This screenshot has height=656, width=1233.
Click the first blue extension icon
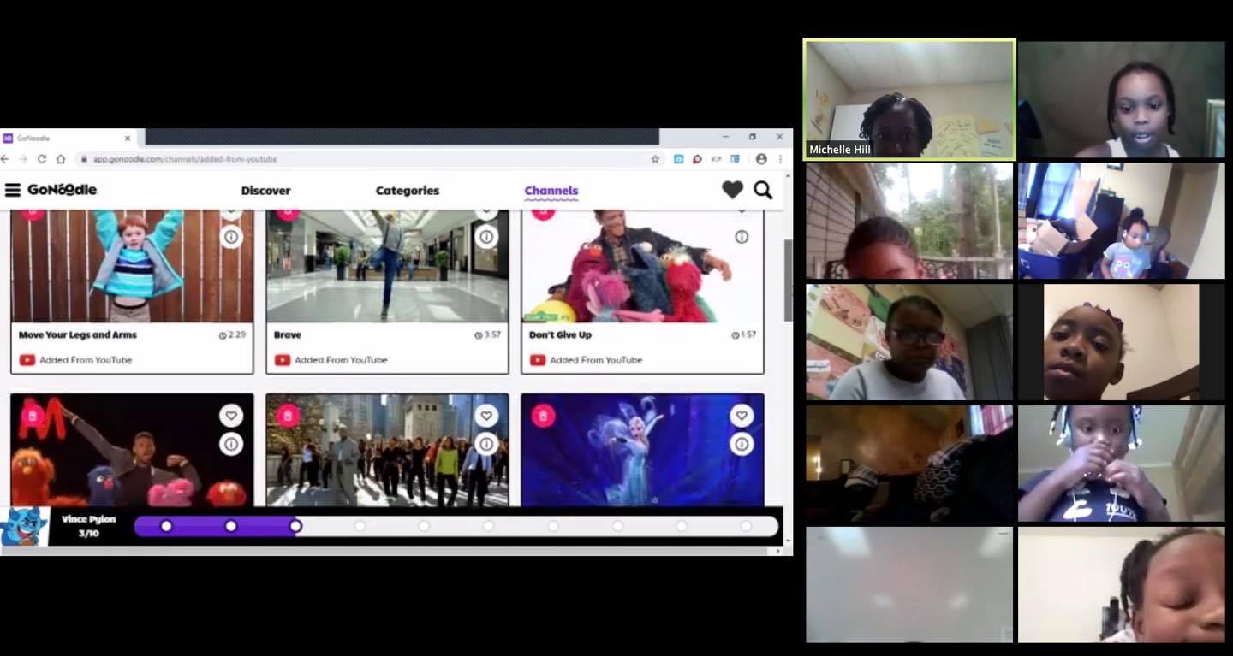point(679,159)
